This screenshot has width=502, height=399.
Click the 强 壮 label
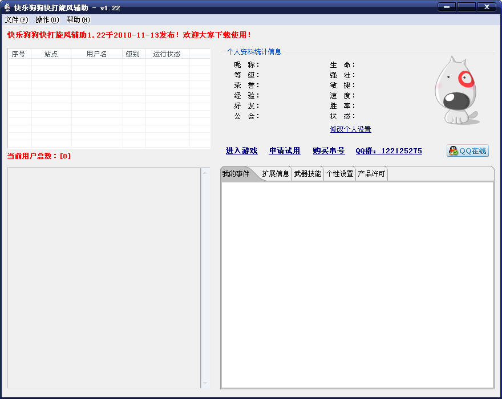[343, 75]
